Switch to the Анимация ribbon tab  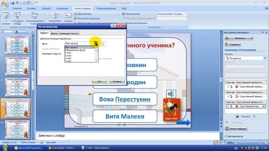click(x=62, y=8)
